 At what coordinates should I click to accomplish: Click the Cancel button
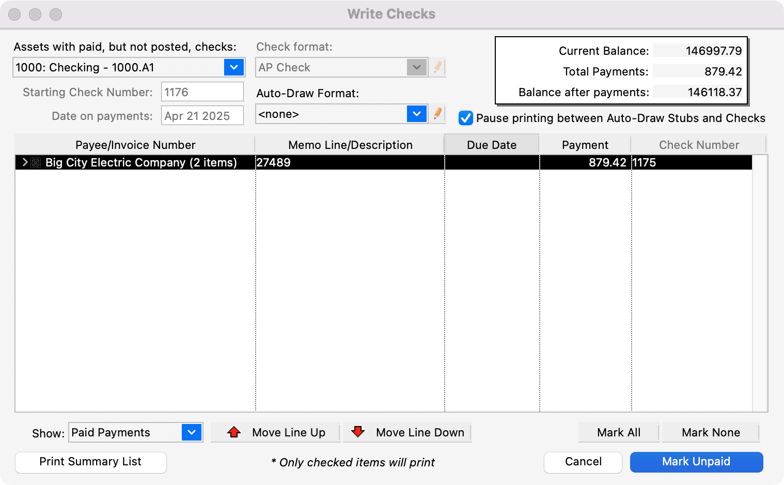pyautogui.click(x=583, y=462)
